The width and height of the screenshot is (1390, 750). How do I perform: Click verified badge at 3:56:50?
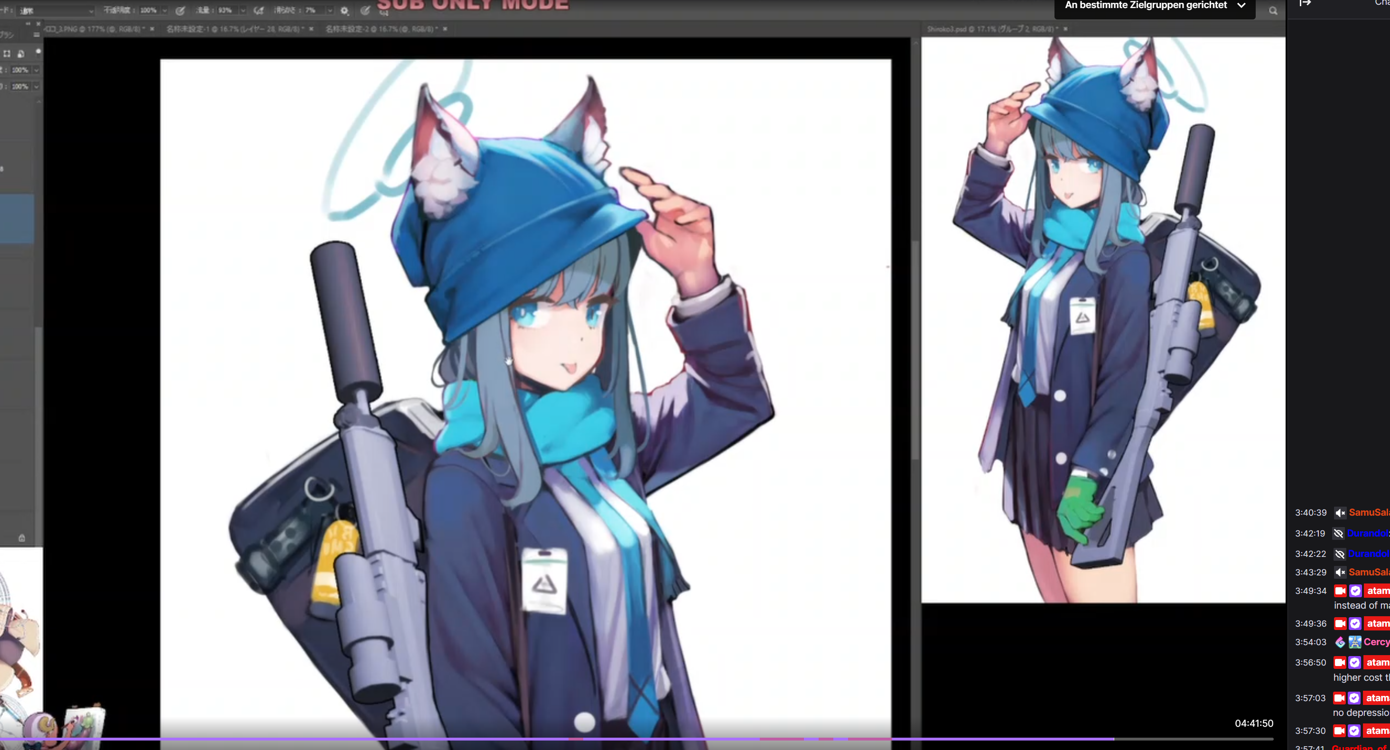click(1354, 663)
